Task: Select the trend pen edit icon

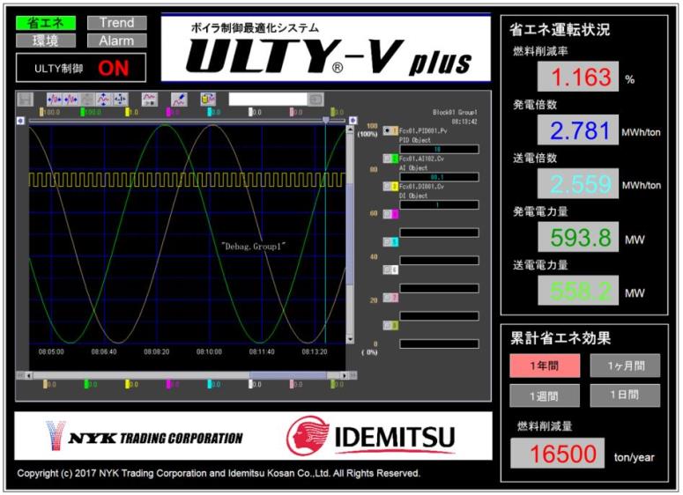Action: click(178, 100)
